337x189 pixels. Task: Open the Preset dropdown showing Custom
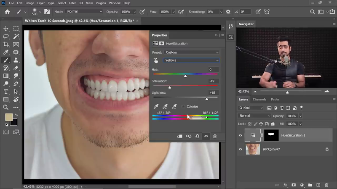(x=192, y=52)
